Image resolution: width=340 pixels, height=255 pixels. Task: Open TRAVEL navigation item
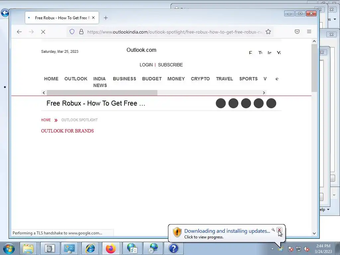[x=224, y=79]
